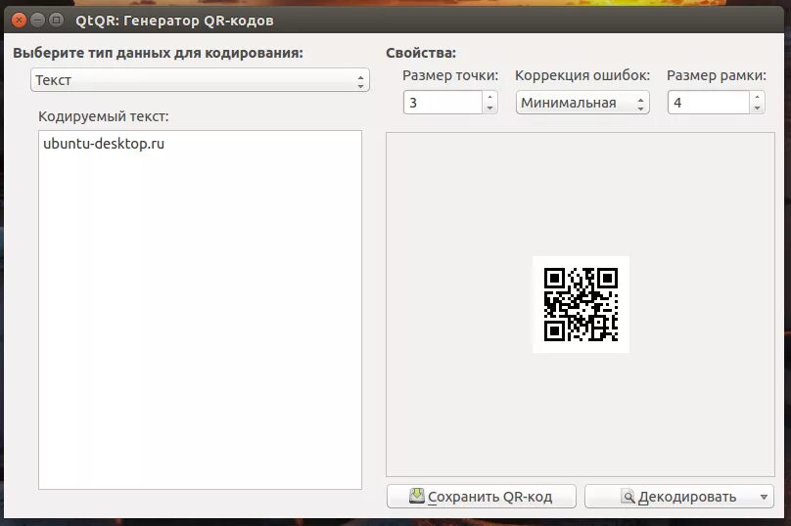Click the Размер точки label
791x526 pixels.
click(450, 75)
